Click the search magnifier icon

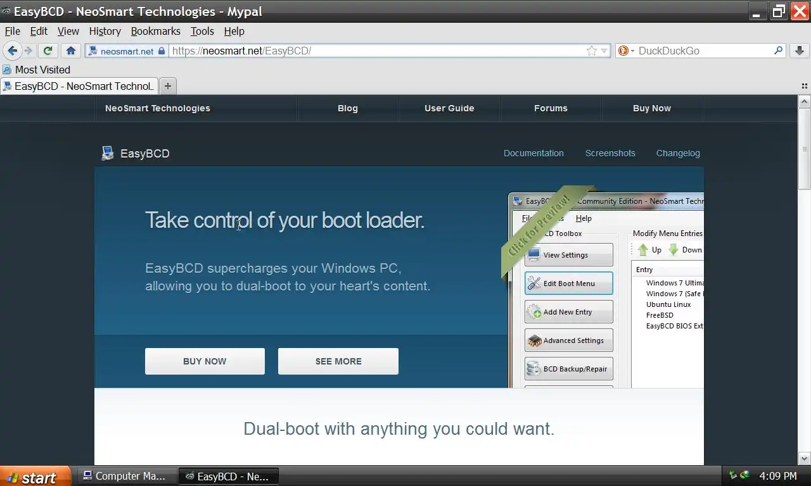tap(779, 51)
